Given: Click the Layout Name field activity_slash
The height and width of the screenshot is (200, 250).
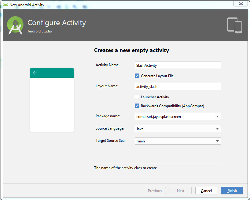Looking at the screenshot, I should click(x=178, y=86).
